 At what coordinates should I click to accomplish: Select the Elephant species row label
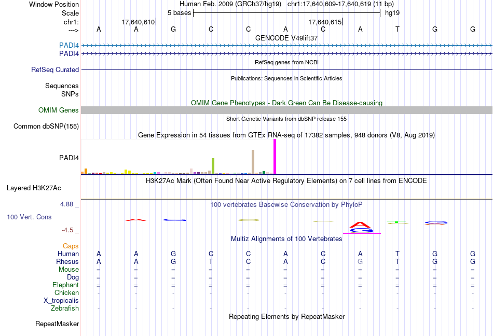(65, 285)
